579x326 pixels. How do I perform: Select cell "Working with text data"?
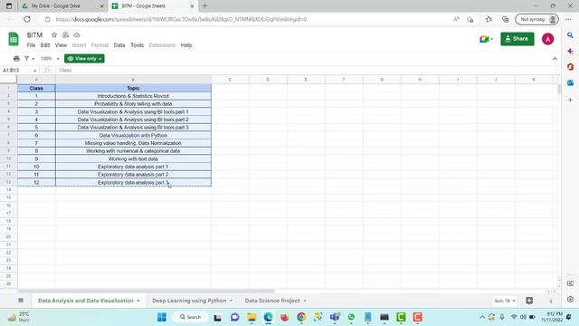(x=133, y=159)
